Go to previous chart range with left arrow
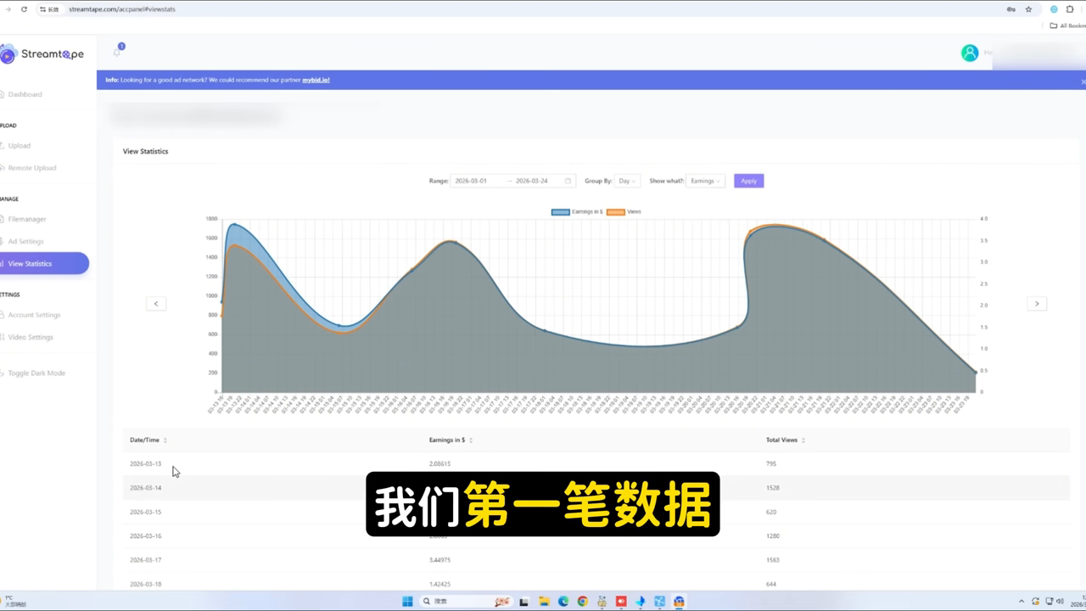 coord(156,303)
